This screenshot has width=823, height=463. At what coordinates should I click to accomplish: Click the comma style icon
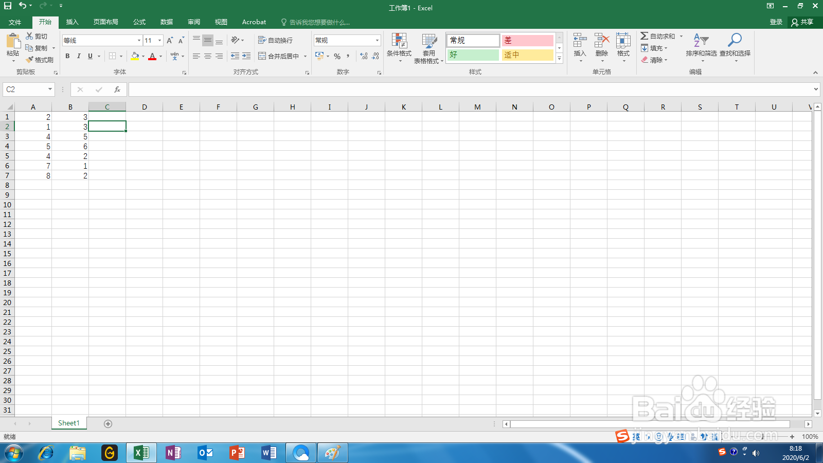pos(348,56)
